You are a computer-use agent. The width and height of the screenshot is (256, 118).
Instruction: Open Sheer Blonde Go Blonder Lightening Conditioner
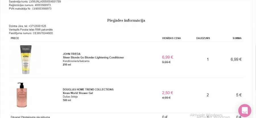93,58
